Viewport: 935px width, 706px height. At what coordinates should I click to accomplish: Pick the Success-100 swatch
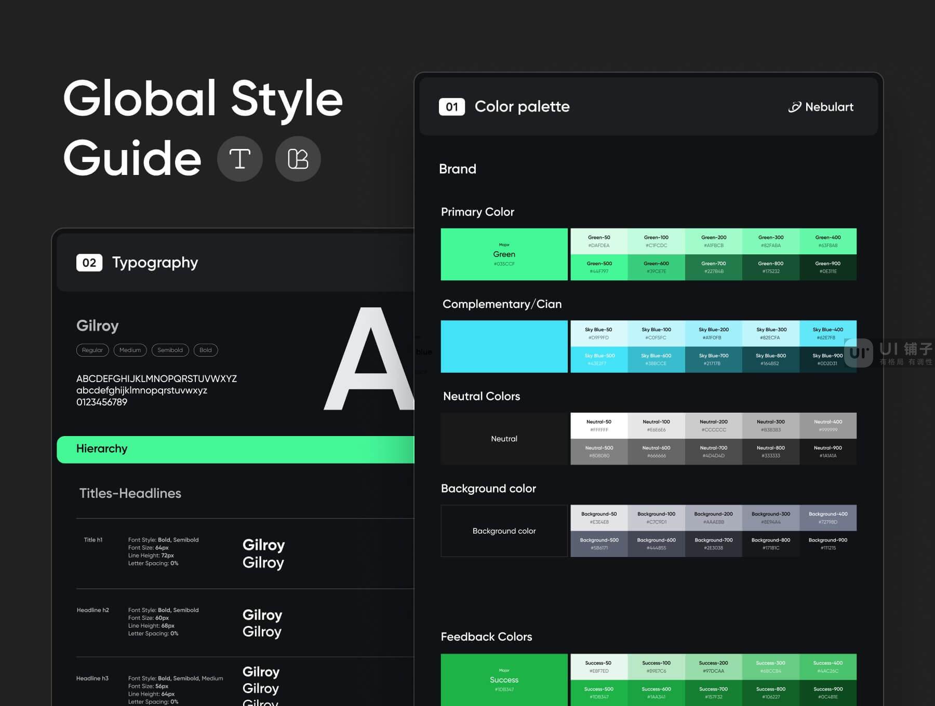[657, 667]
